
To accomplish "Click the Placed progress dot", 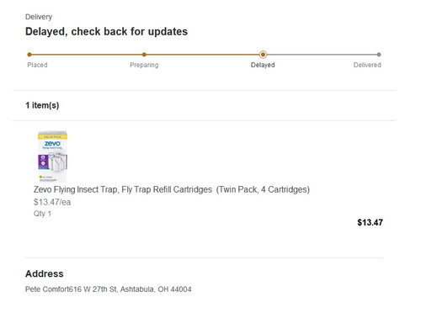I will click(29, 55).
